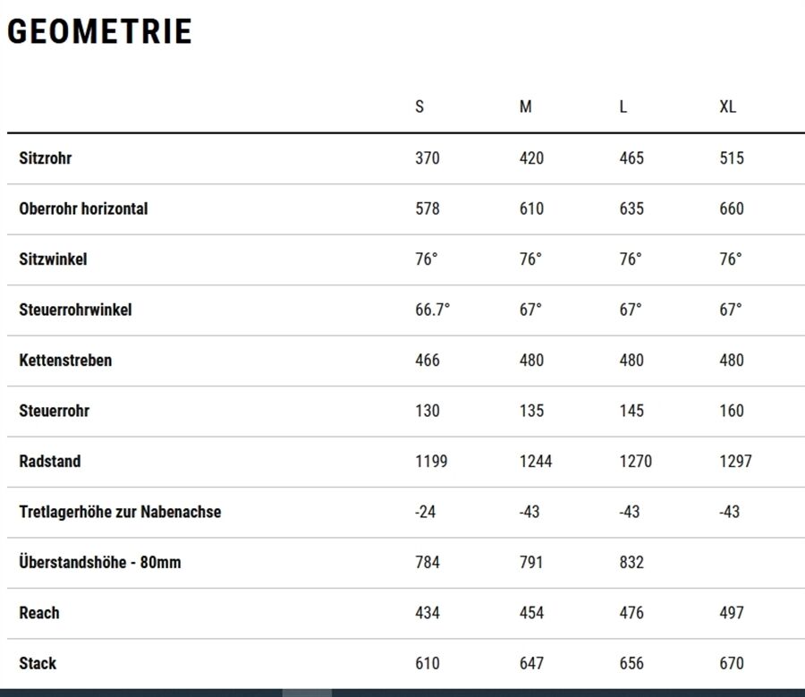Click the Tretlagerhöhe zur Nabenachse label
The width and height of the screenshot is (805, 697).
coord(120,512)
